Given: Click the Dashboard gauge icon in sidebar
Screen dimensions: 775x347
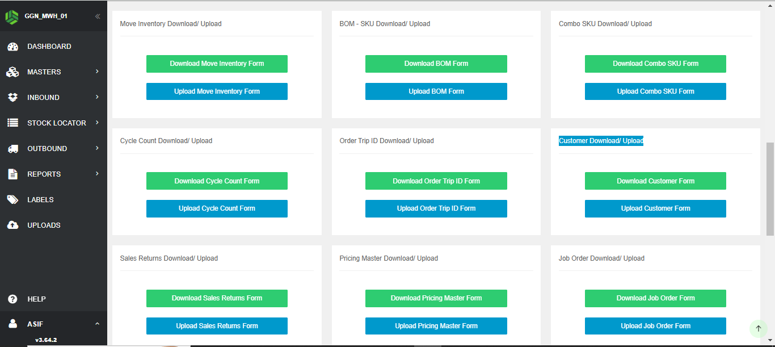Looking at the screenshot, I should point(12,47).
